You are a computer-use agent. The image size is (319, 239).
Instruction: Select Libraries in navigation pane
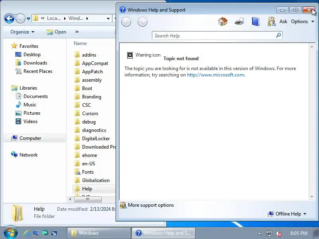tap(24, 88)
